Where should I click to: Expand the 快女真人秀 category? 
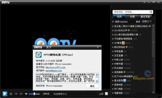113,26
